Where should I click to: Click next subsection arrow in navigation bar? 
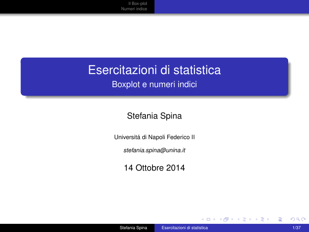tap(250, 219)
